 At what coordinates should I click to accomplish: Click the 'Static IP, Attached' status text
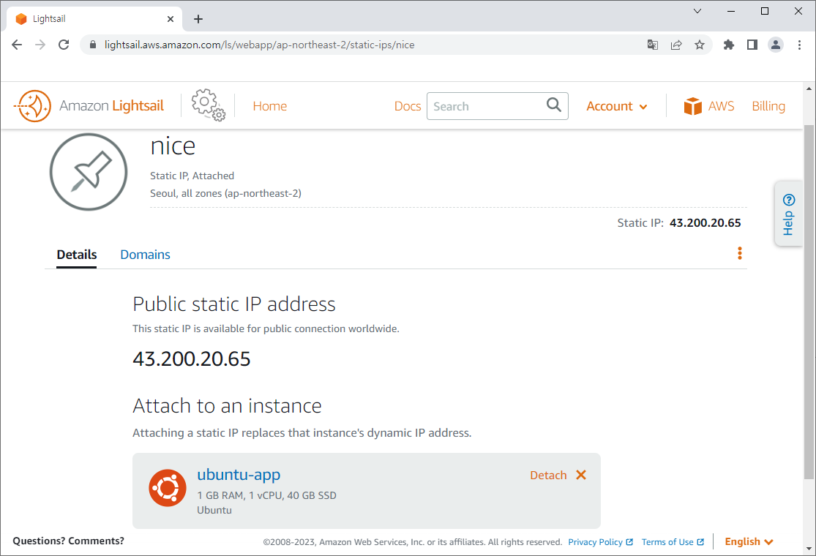192,176
